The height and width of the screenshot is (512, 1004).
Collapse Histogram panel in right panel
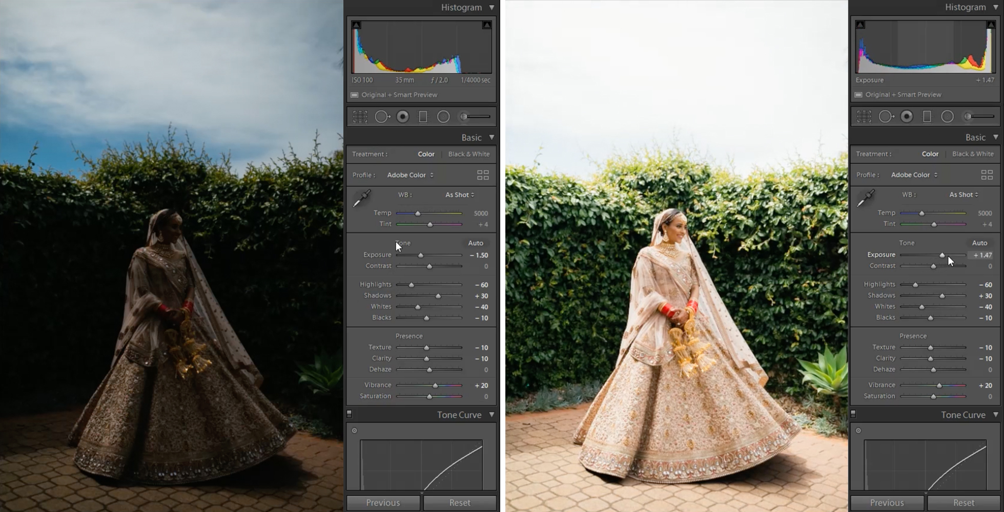pos(995,8)
